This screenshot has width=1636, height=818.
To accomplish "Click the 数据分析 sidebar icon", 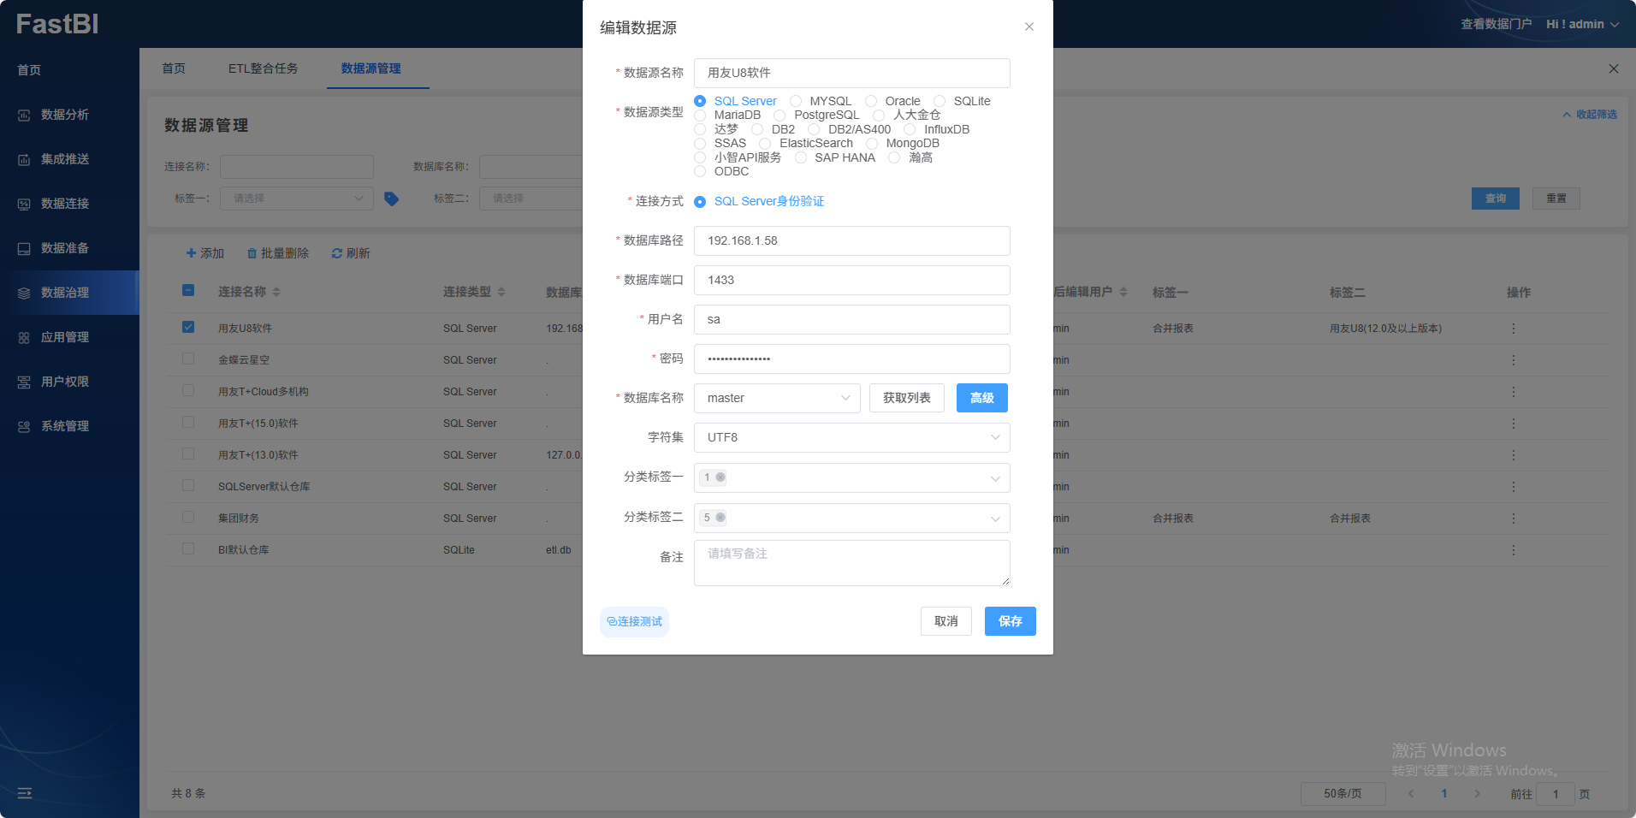I will point(24,115).
